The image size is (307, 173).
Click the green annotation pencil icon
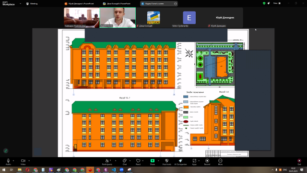tap(6, 150)
